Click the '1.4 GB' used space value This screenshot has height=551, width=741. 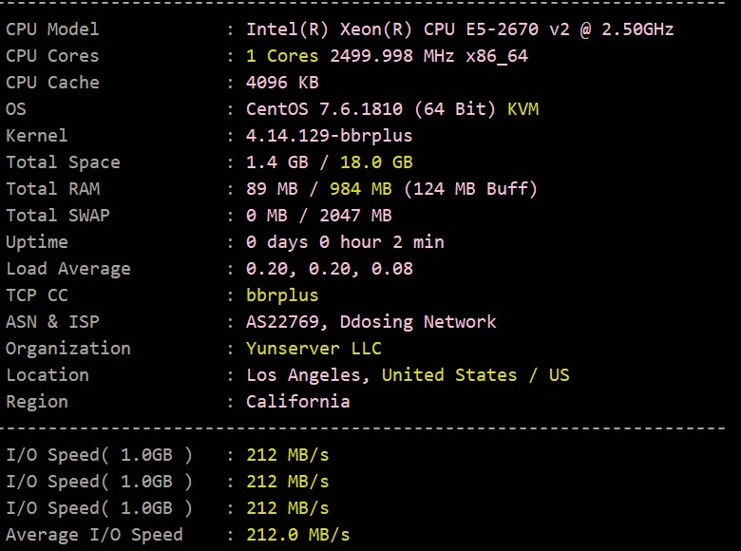coord(277,162)
